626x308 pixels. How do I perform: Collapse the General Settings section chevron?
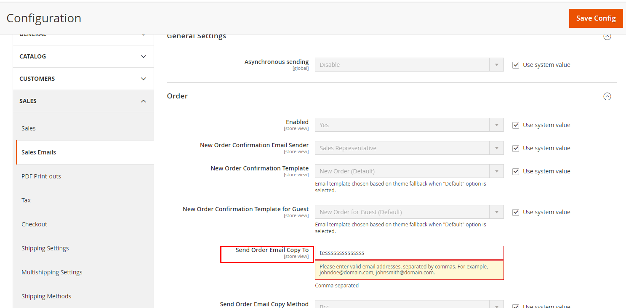(607, 36)
